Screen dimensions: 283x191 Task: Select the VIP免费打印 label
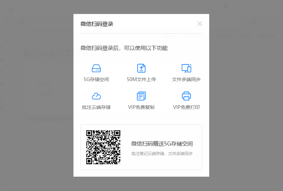coord(187,108)
